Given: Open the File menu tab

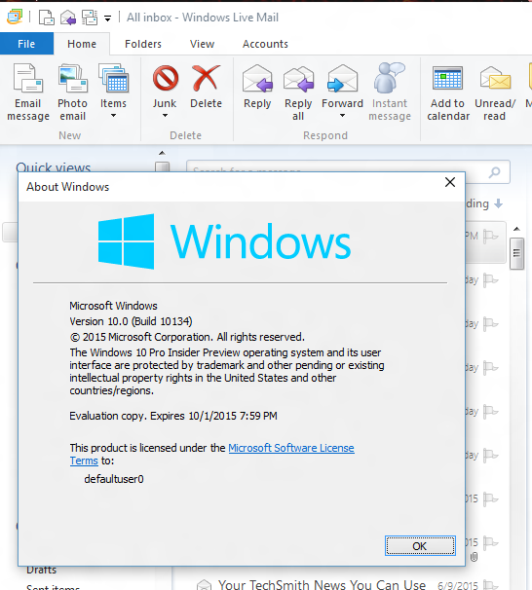Looking at the screenshot, I should tap(26, 44).
